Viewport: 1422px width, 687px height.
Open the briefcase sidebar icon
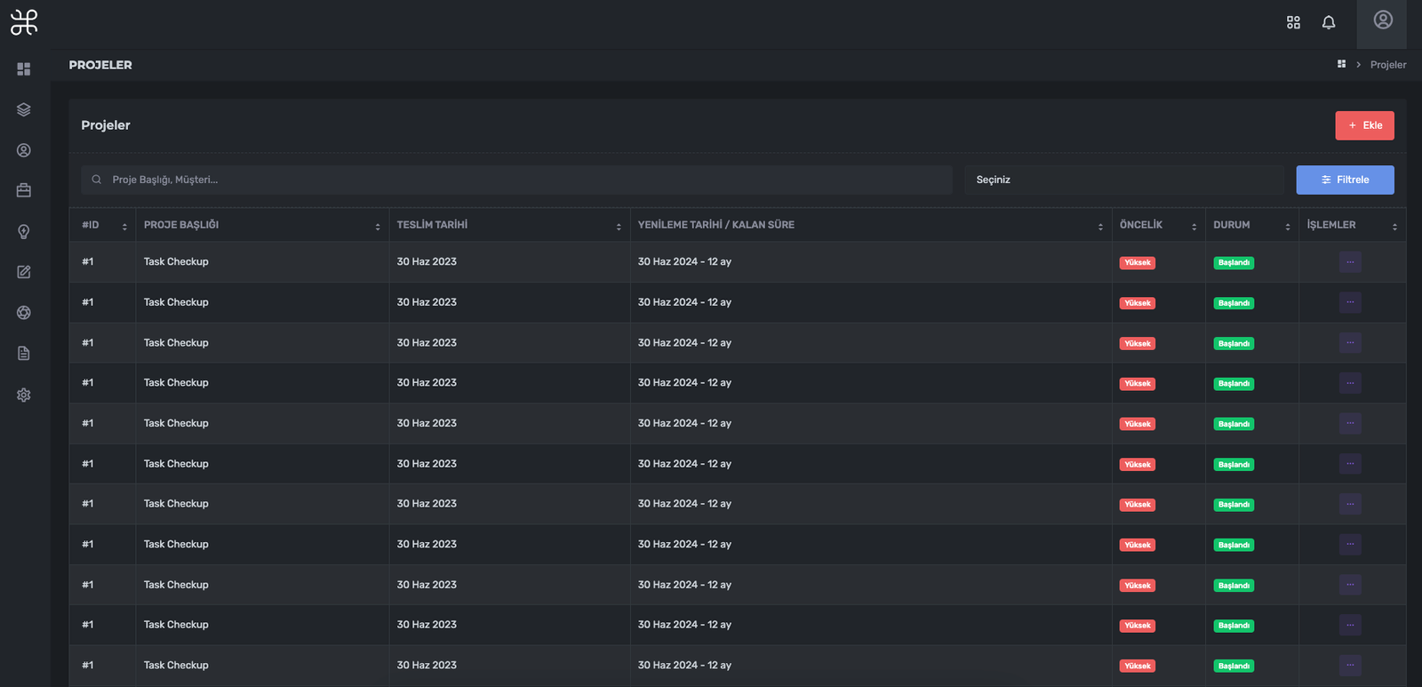[24, 190]
